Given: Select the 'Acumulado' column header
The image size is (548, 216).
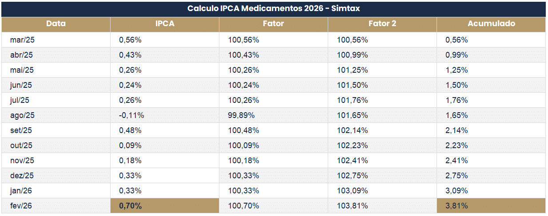Looking at the screenshot, I should pyautogui.click(x=491, y=24).
